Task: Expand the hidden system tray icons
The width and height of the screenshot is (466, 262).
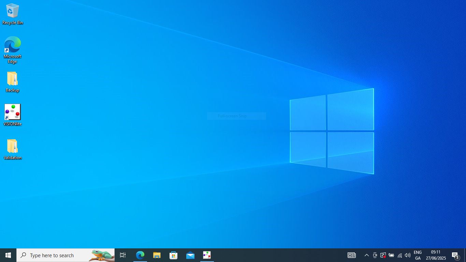Action: click(366, 255)
